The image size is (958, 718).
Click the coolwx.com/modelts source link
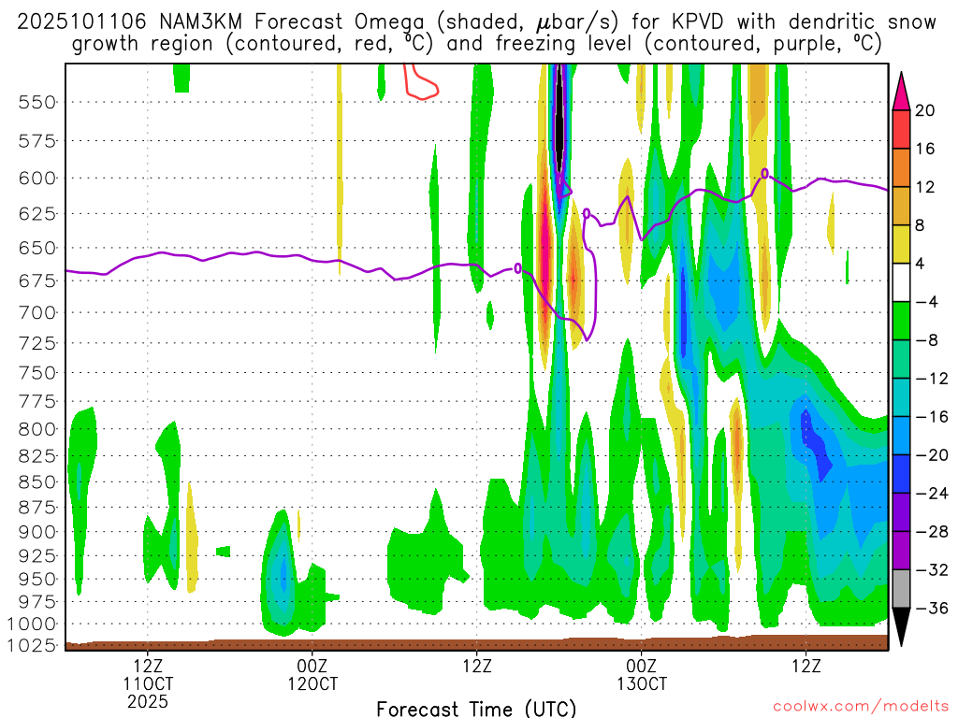(861, 707)
